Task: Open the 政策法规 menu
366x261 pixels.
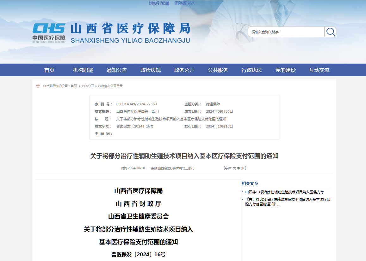Action: [x=151, y=70]
